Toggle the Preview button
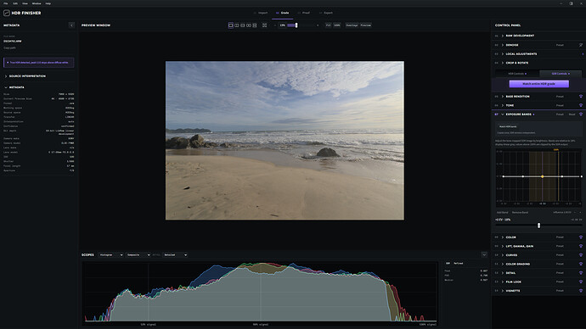 tap(365, 25)
